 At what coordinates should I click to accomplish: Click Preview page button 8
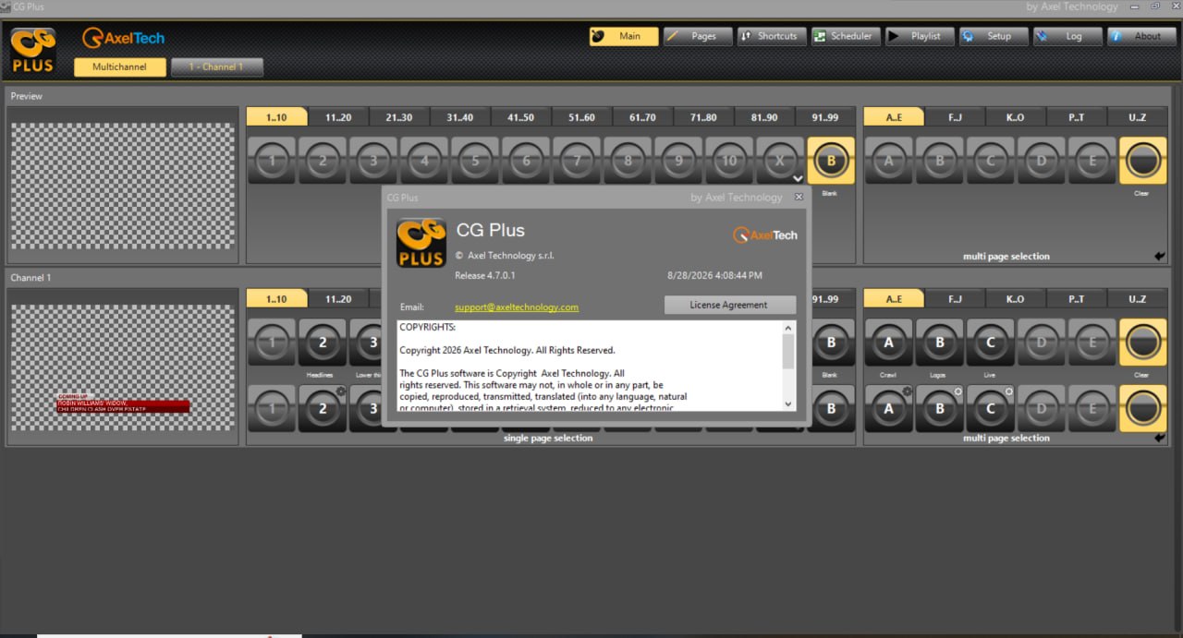628,161
